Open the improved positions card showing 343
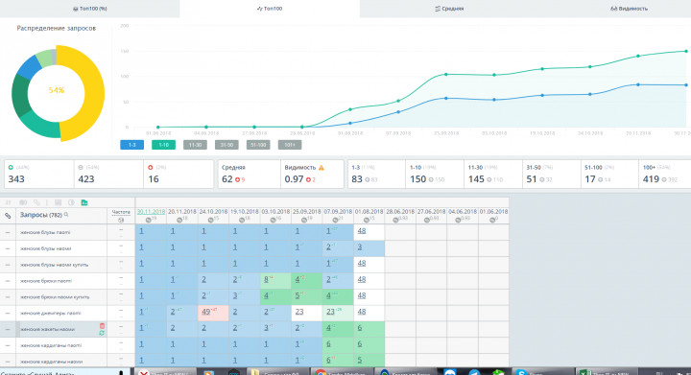This screenshot has width=691, height=375. tap(39, 175)
